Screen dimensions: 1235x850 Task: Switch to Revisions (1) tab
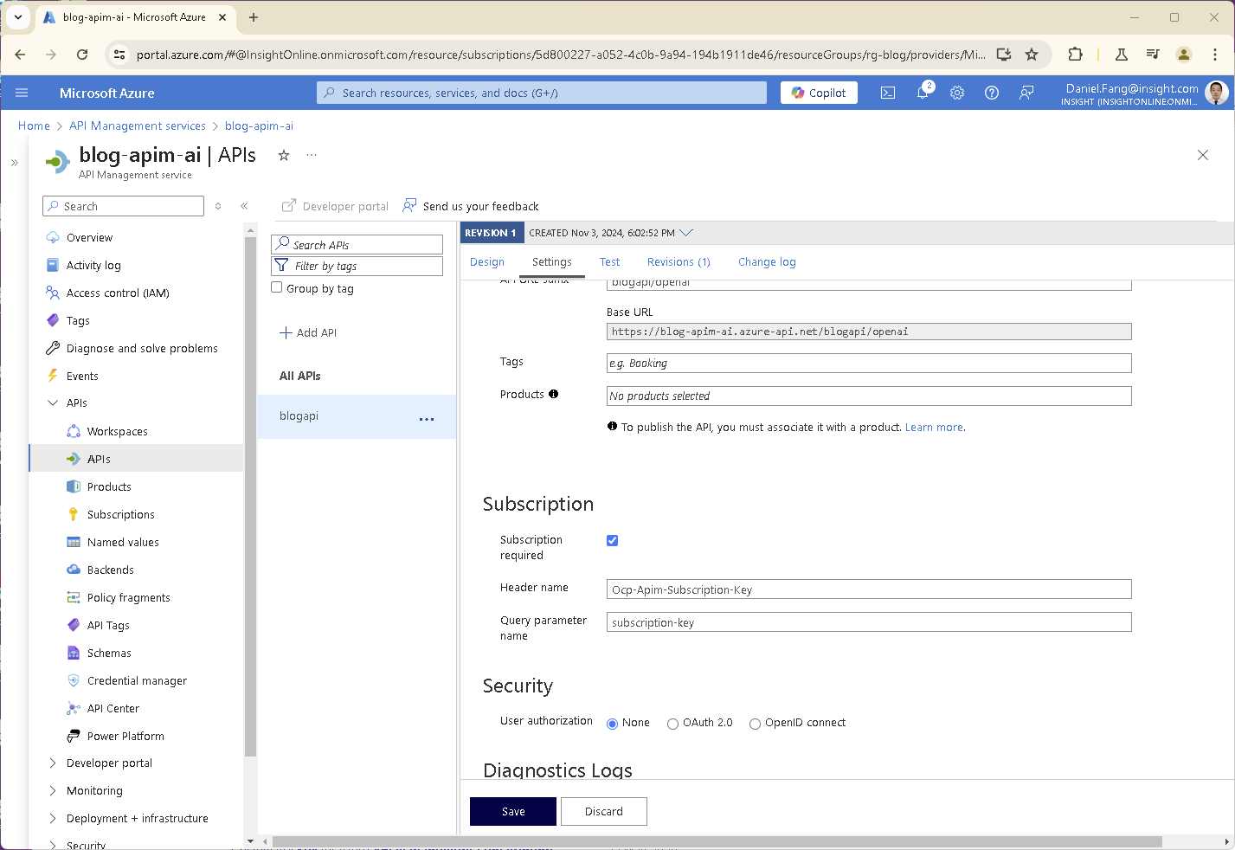679,262
